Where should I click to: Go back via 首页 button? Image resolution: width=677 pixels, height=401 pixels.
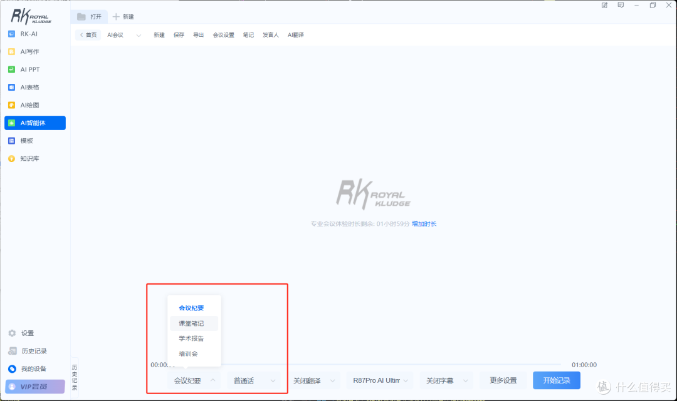pyautogui.click(x=88, y=35)
